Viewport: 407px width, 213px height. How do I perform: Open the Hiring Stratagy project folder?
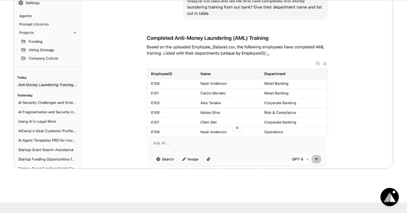pos(41,50)
